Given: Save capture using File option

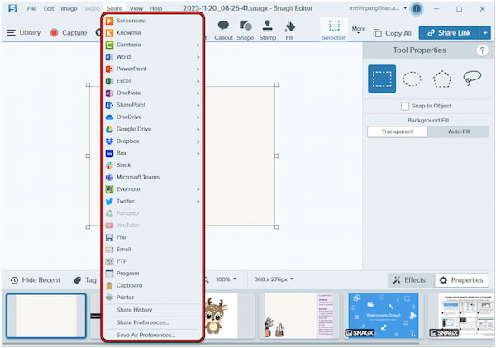Looking at the screenshot, I should tap(153, 237).
